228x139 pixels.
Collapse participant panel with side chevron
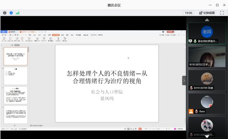(x=184, y=81)
